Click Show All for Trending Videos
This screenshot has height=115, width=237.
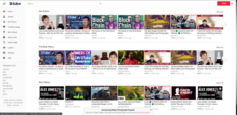point(220,47)
